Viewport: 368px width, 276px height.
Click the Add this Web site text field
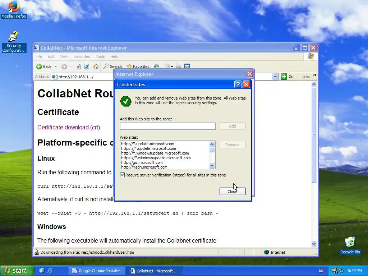tap(167, 126)
